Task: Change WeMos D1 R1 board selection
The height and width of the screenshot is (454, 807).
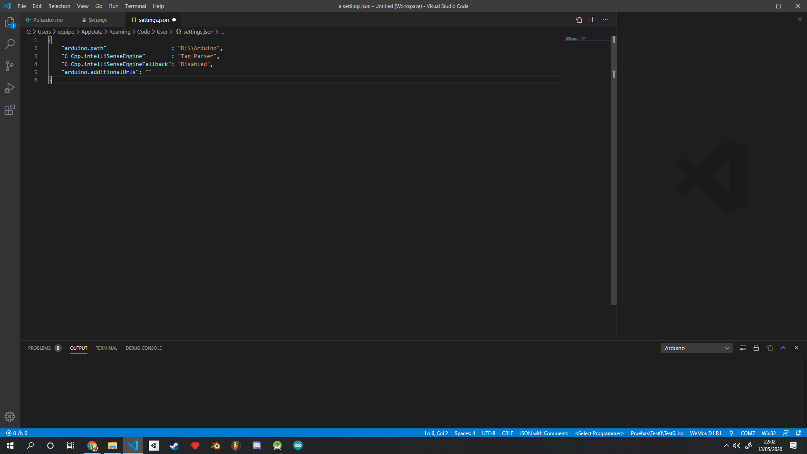Action: click(x=706, y=433)
